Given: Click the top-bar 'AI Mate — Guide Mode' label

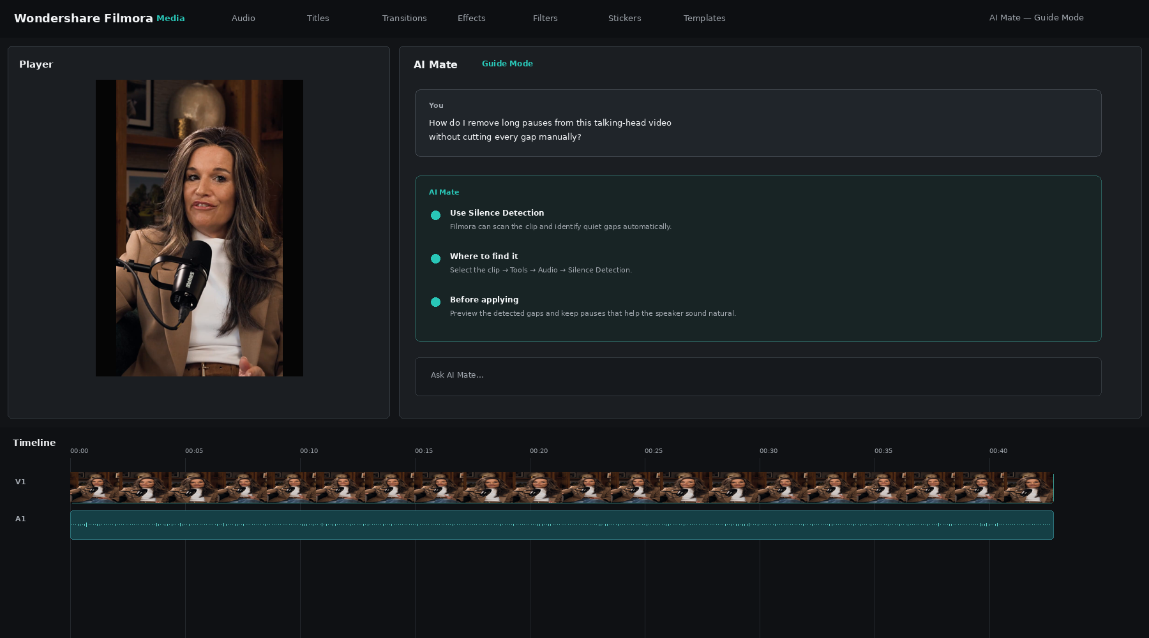Looking at the screenshot, I should 1037,18.
